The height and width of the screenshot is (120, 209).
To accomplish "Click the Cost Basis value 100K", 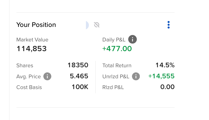I will 80,87.
